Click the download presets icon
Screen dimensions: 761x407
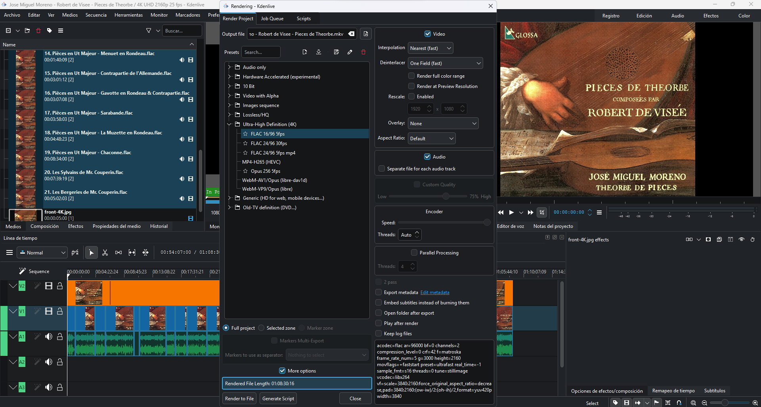pos(319,52)
